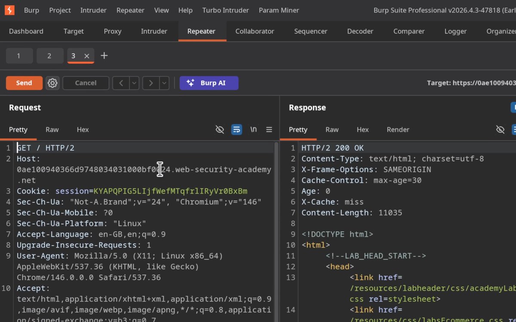
Task: Select the Response Render tab
Action: tap(398, 130)
